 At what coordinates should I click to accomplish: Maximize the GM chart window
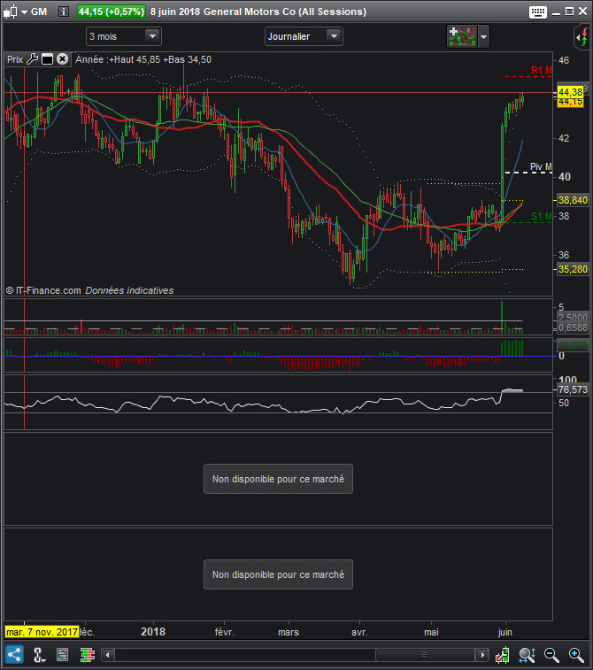point(569,12)
